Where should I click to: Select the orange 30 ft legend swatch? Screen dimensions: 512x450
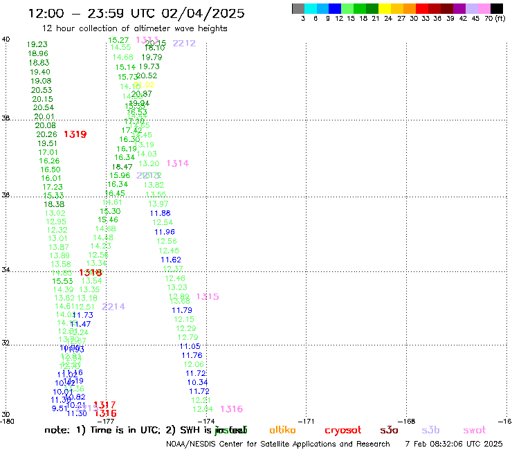410,8
